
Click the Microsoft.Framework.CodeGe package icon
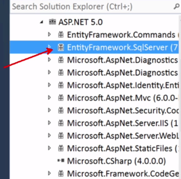pos(61,173)
